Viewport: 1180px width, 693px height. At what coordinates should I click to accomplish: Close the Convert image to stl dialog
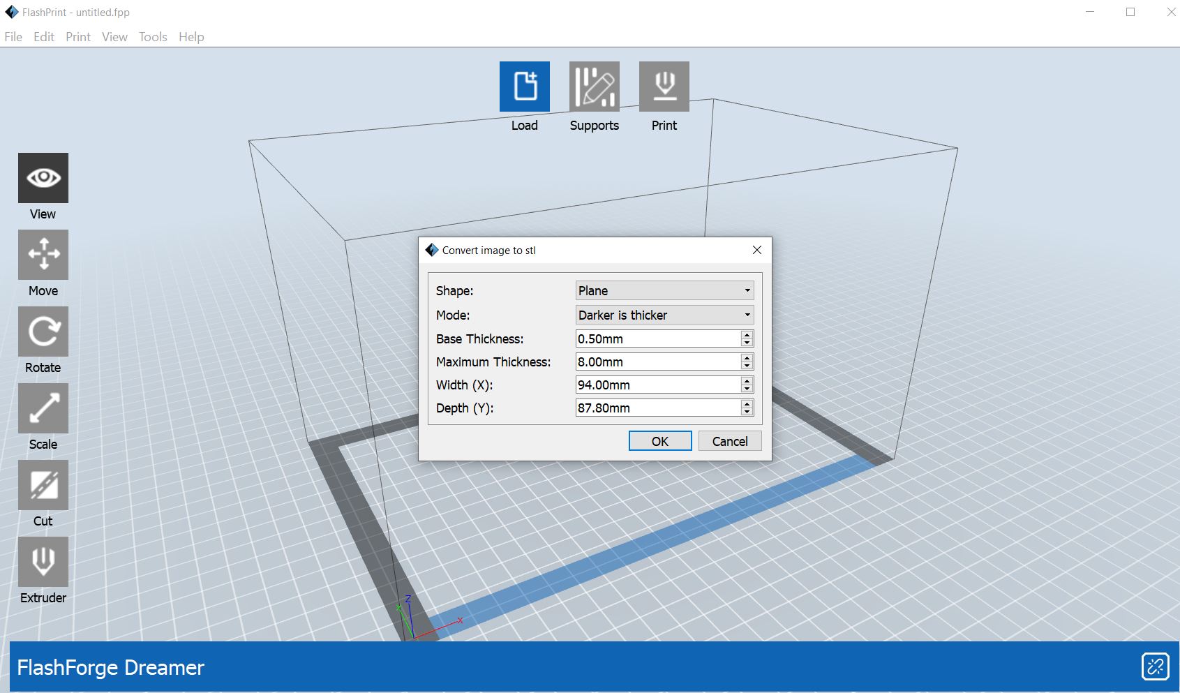click(757, 250)
